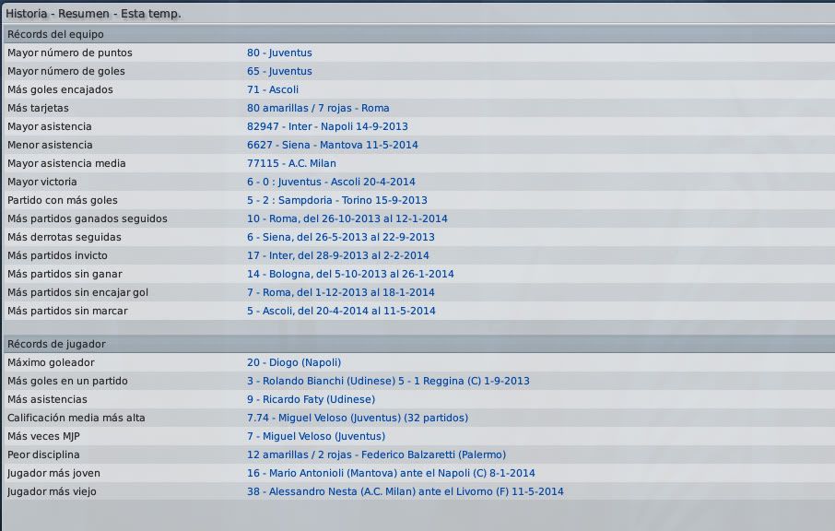Image resolution: width=835 pixels, height=531 pixels.
Task: Click the 'Récords del equipo' section header
Action: [55, 34]
